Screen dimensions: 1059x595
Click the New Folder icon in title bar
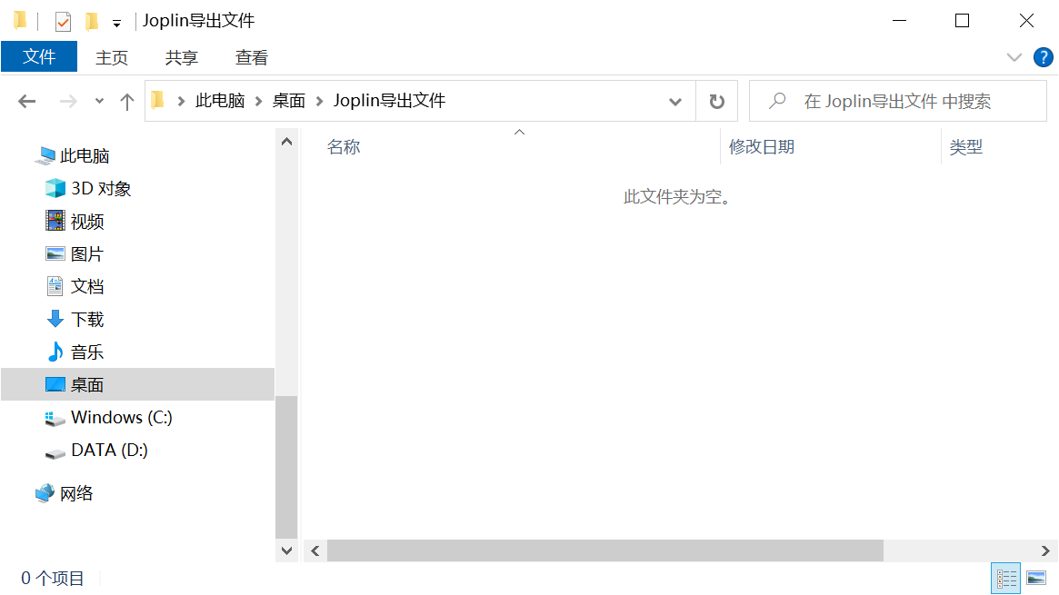coord(91,21)
